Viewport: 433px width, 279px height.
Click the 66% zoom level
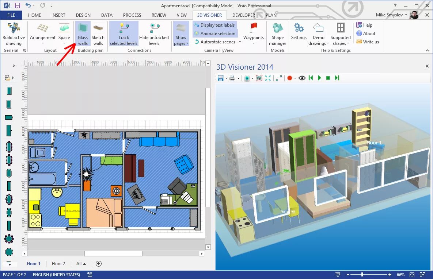pos(400,275)
